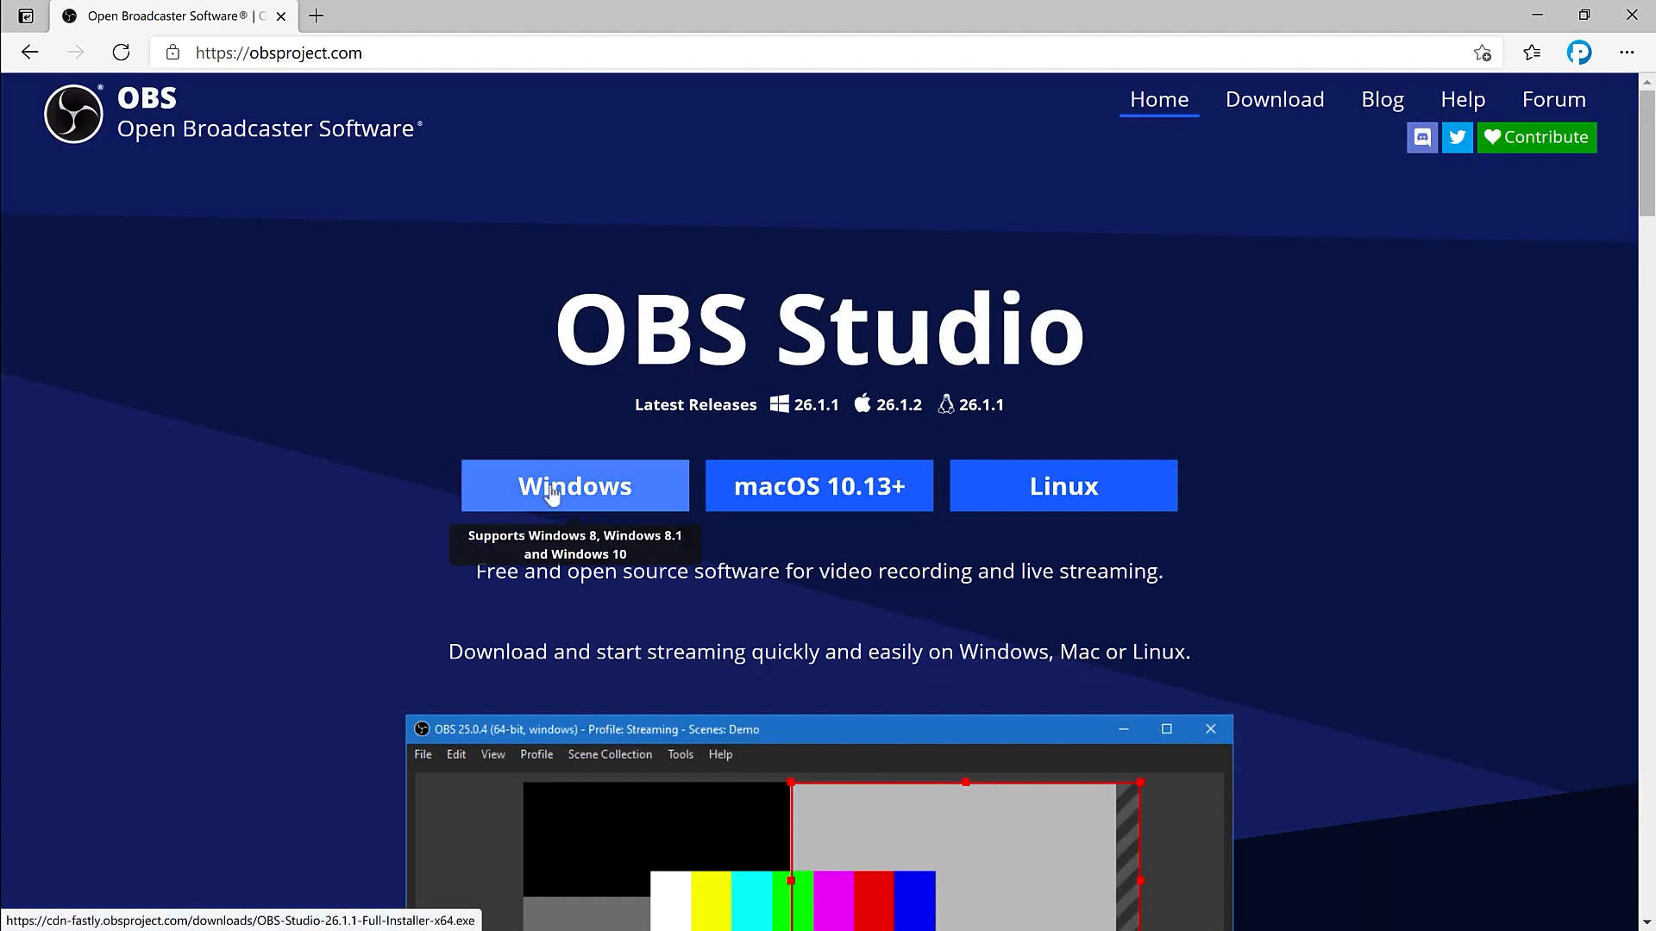
Task: Open the favorites list icon
Action: 1532,53
